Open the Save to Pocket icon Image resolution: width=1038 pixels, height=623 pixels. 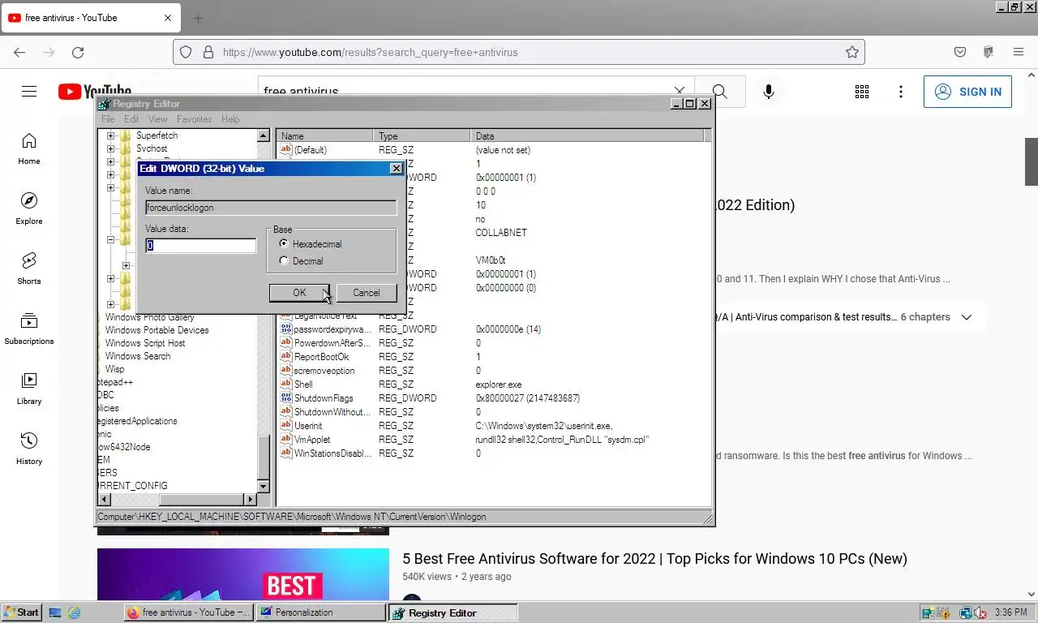960,52
